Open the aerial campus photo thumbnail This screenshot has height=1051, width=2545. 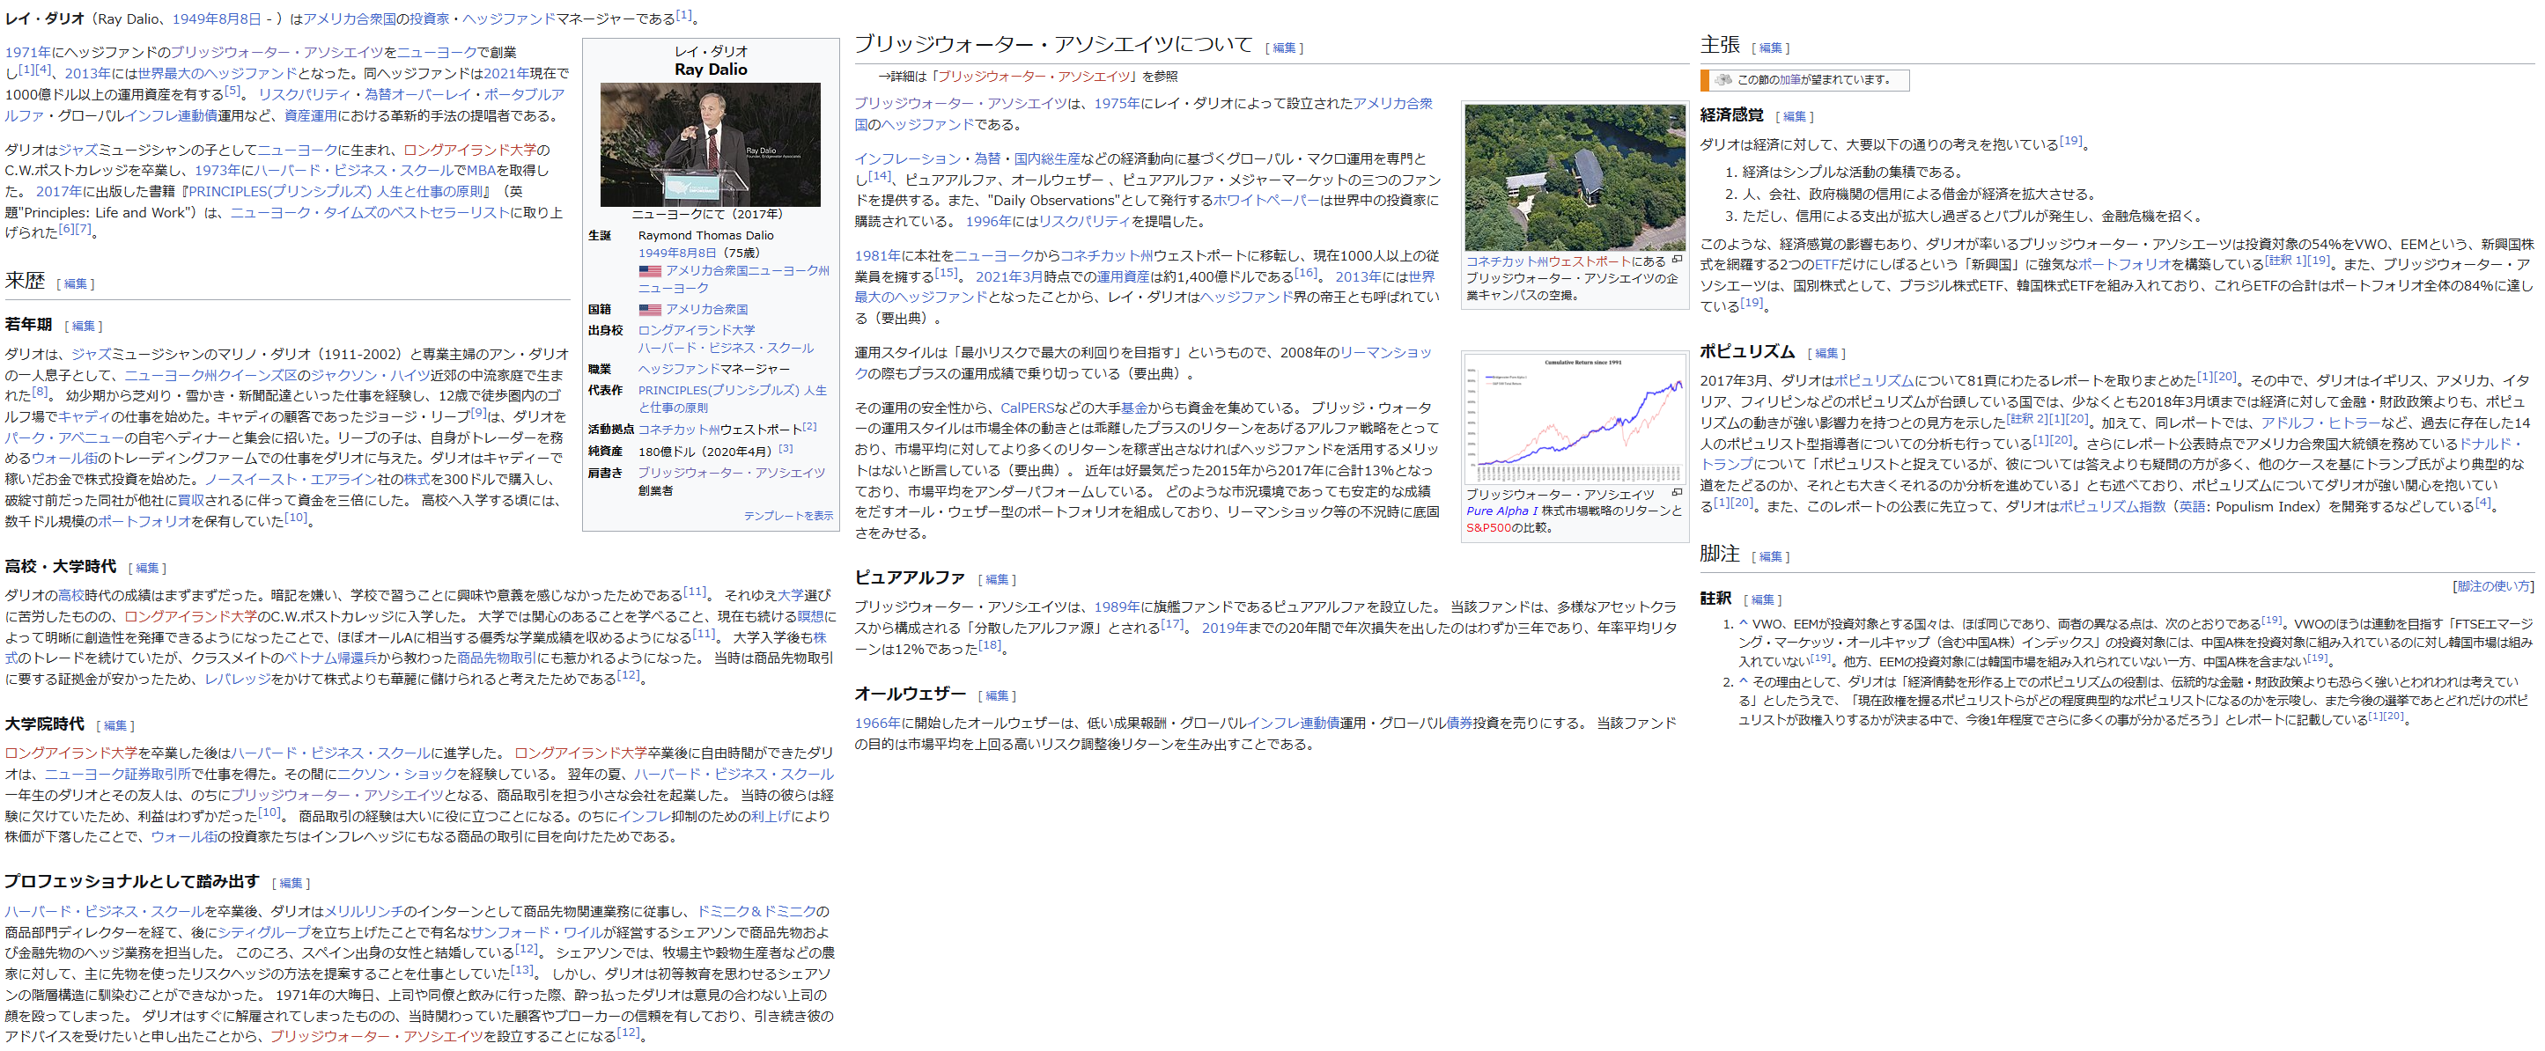pyautogui.click(x=1575, y=177)
